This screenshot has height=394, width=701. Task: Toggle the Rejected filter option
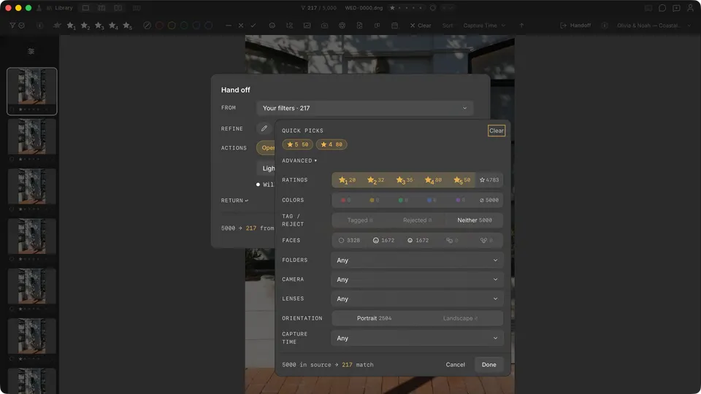(x=417, y=220)
